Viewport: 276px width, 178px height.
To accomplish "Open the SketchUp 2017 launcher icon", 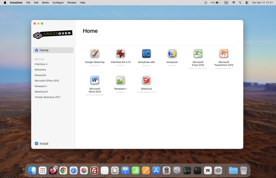I will 146,80.
